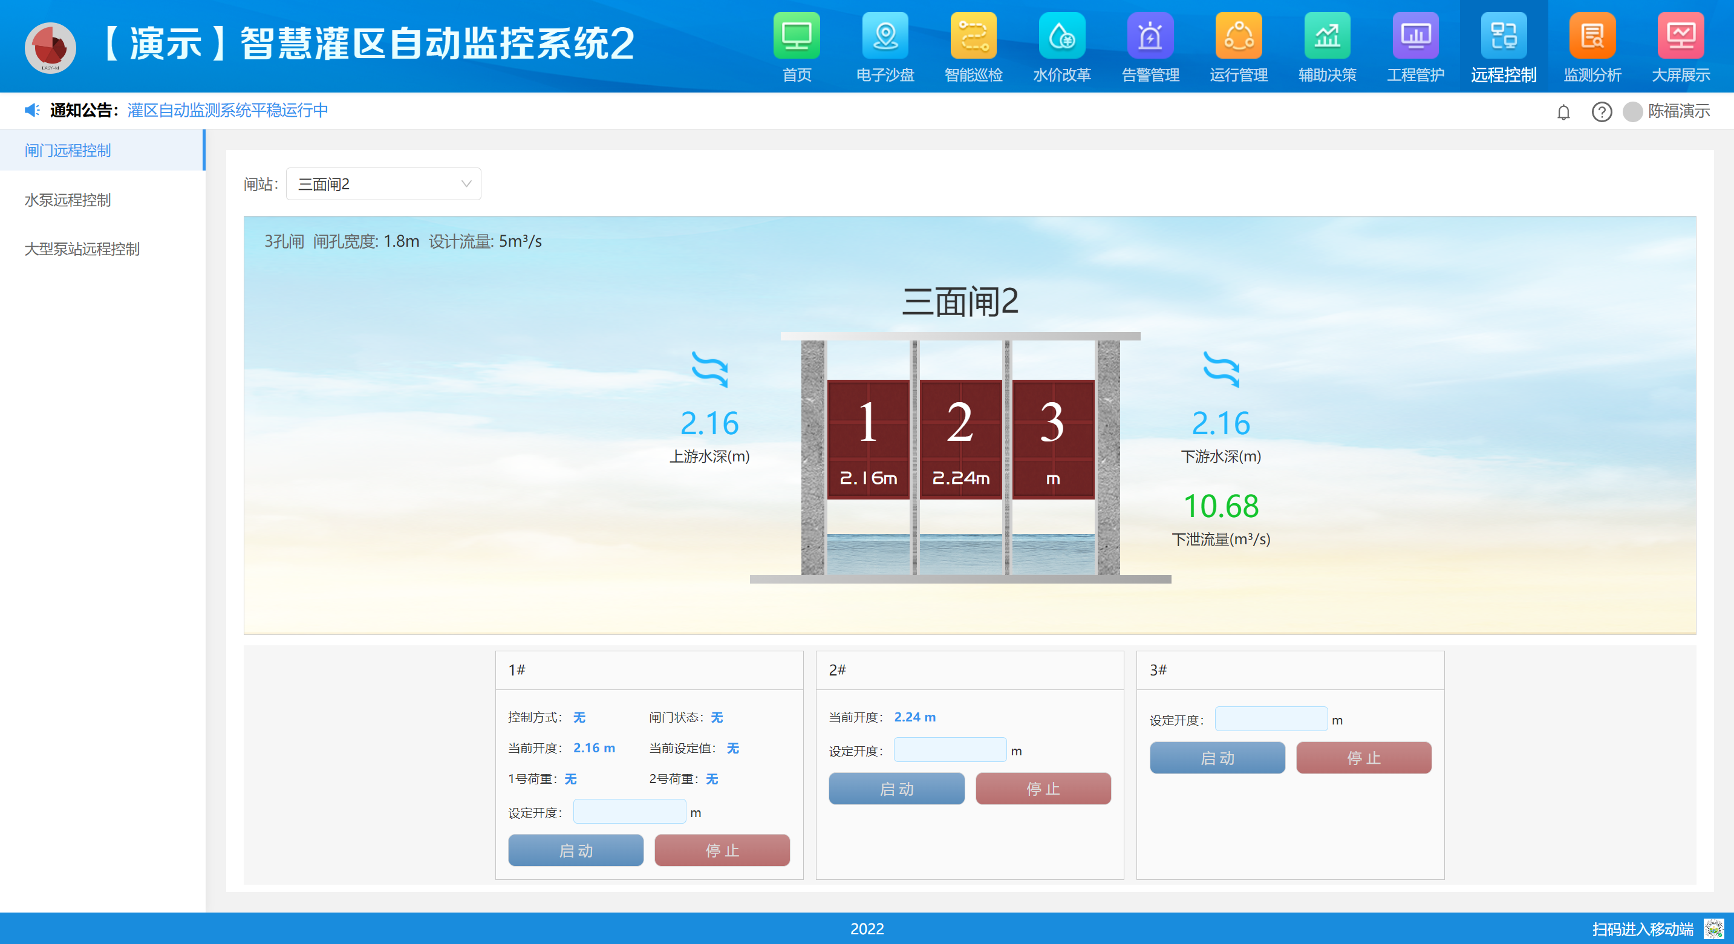Click the upstream depth value 2.16
Image resolution: width=1734 pixels, height=944 pixels.
click(709, 423)
